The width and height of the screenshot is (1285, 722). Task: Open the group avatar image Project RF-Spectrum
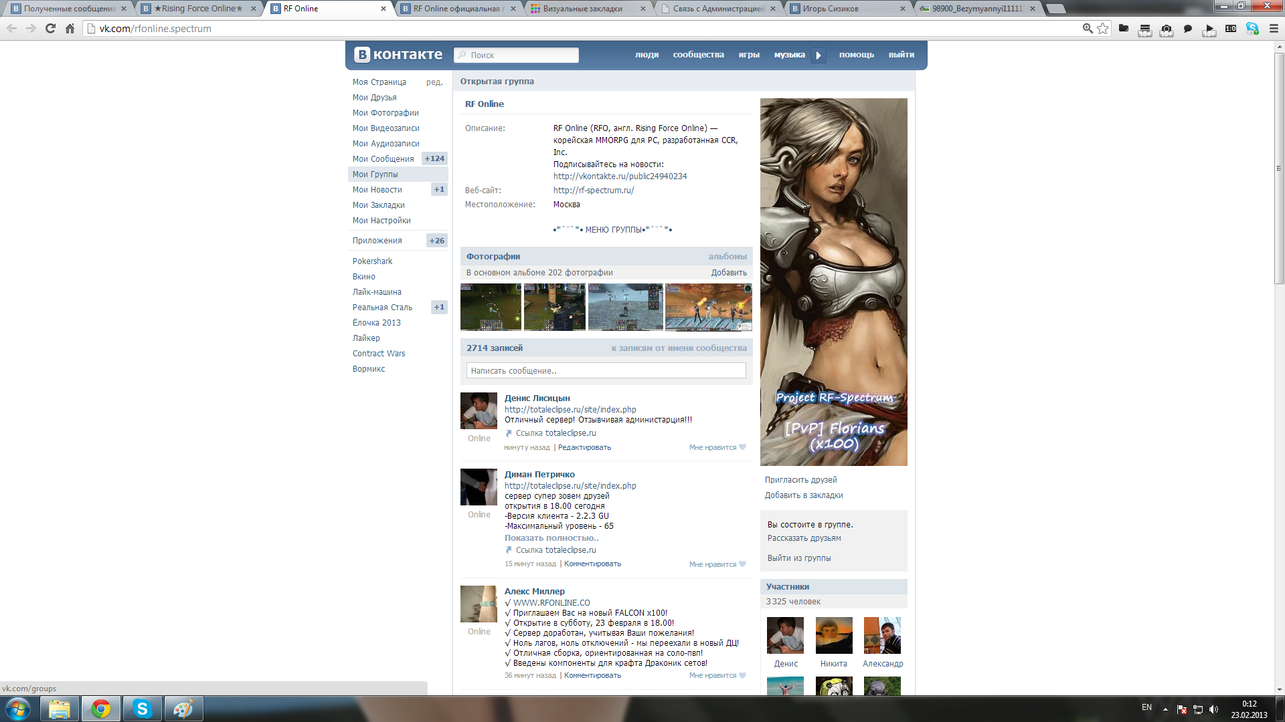click(833, 282)
